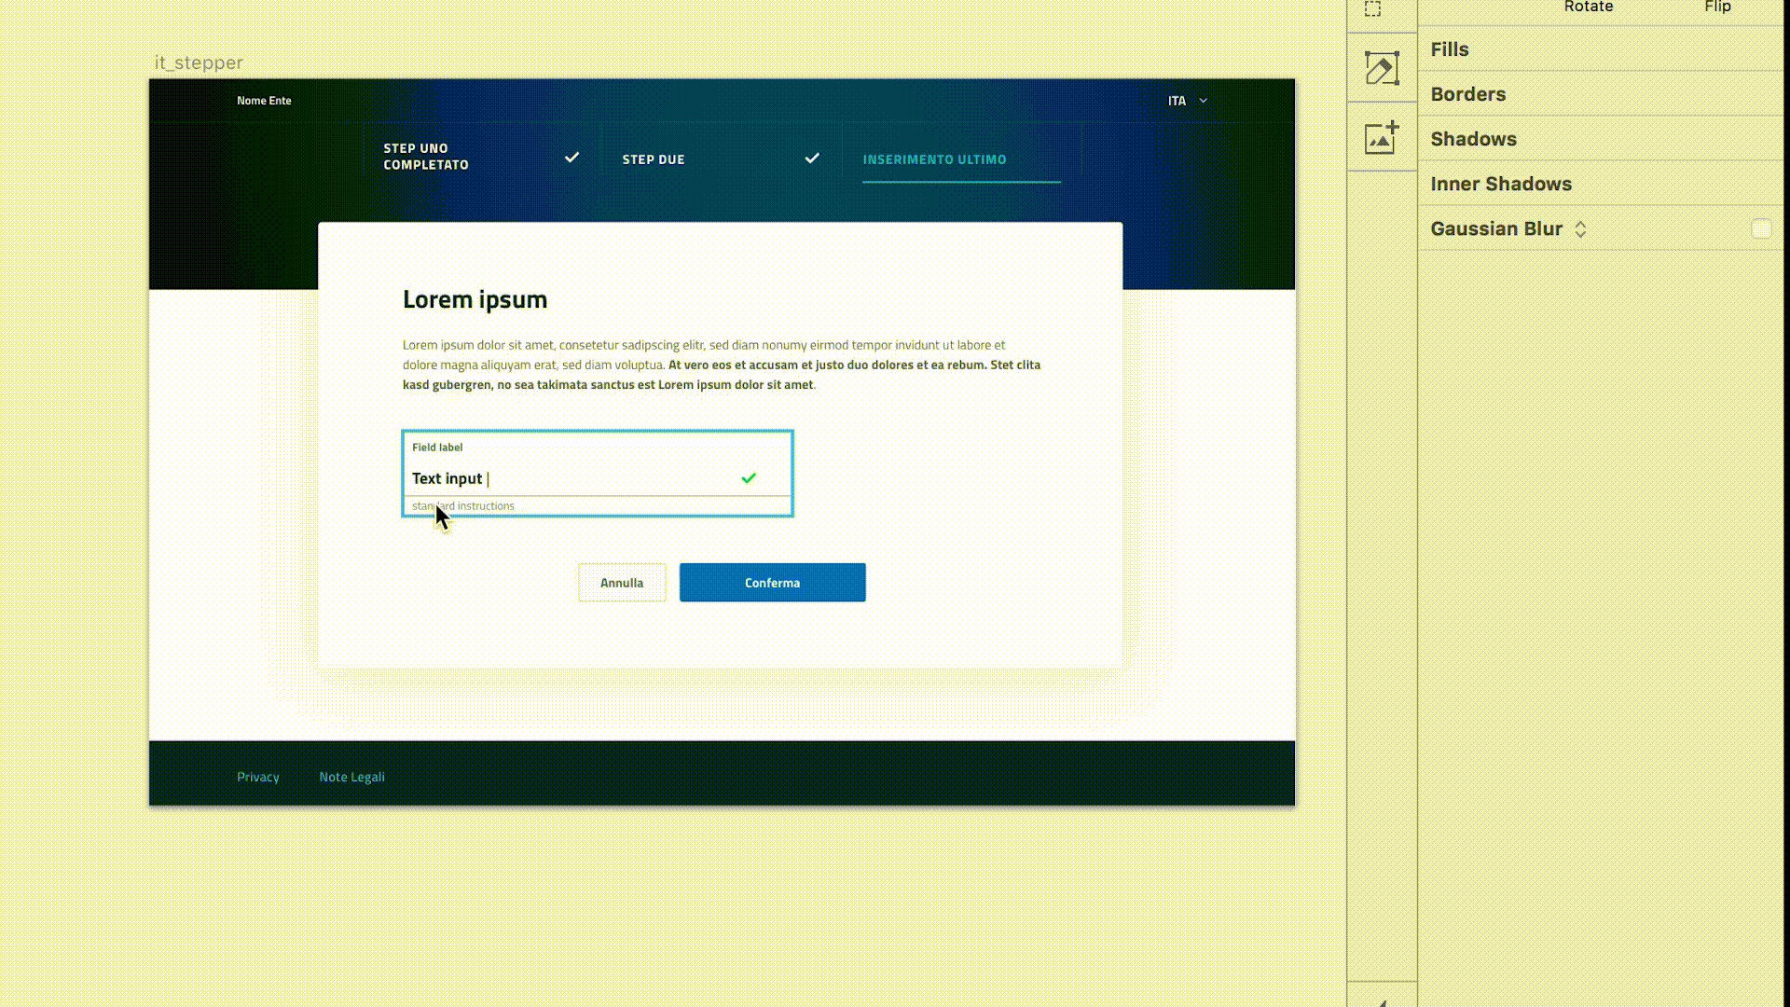Select the it_stepper artboard title
This screenshot has width=1790, height=1007.
click(x=199, y=62)
